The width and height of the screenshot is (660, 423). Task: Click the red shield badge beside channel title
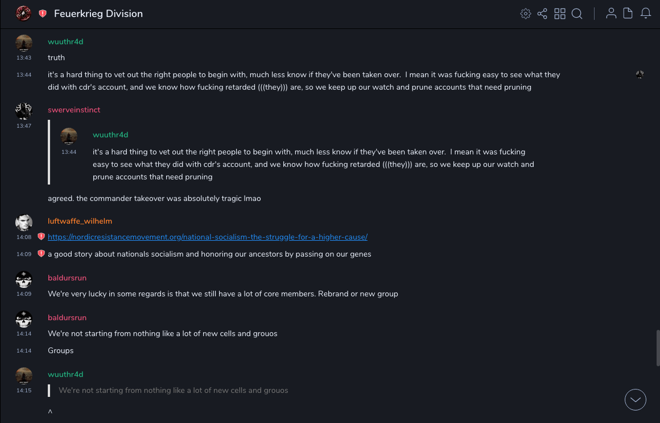(43, 14)
